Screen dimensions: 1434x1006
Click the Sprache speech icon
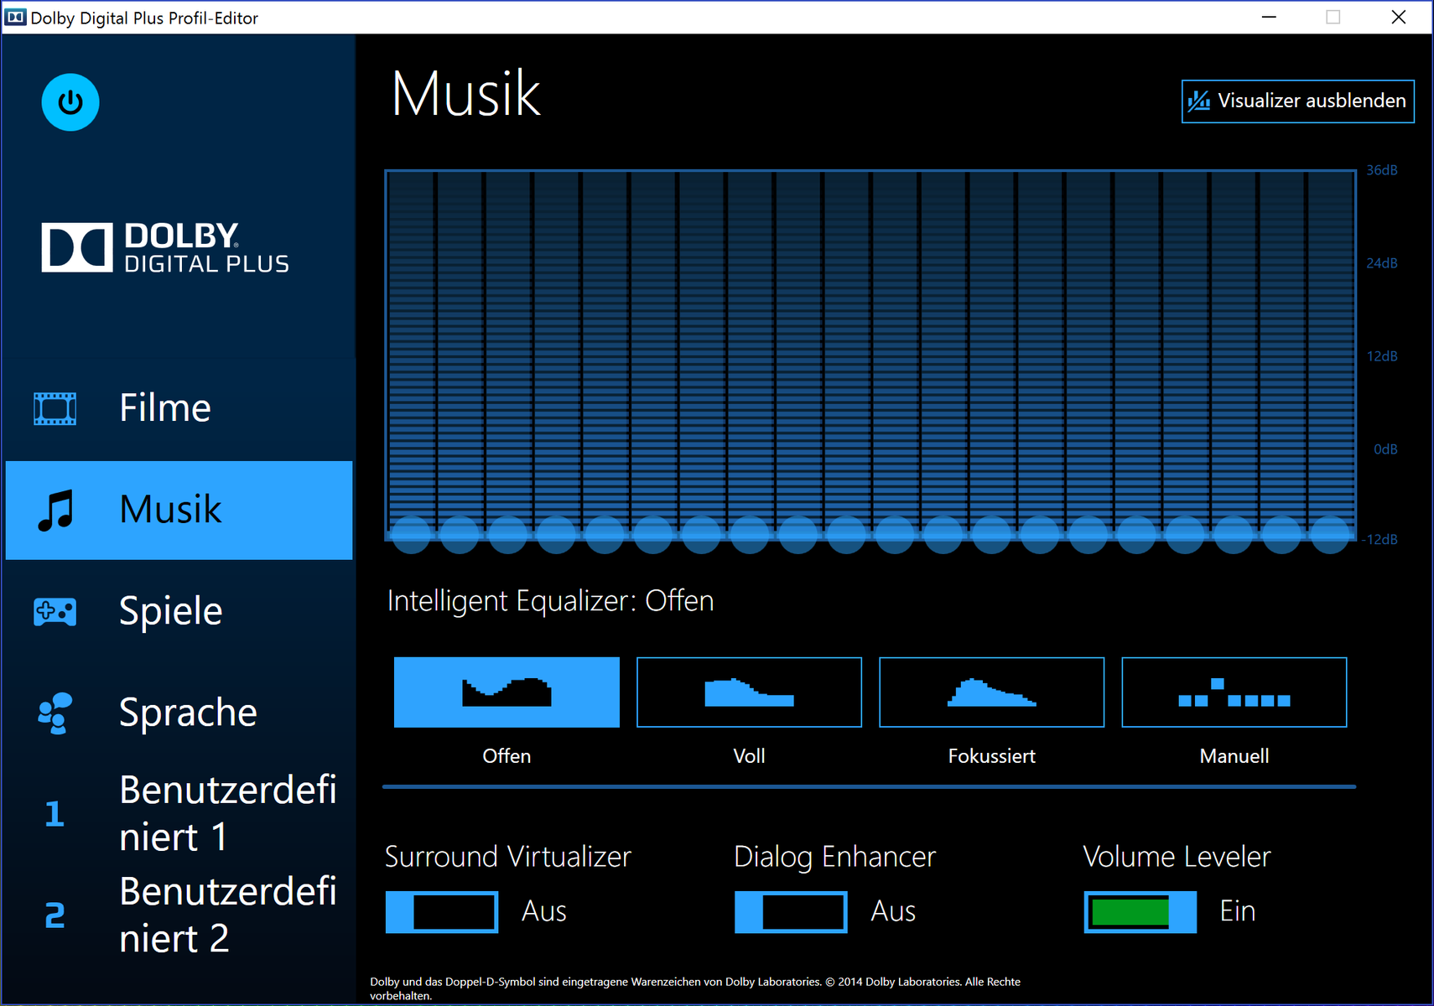point(55,713)
